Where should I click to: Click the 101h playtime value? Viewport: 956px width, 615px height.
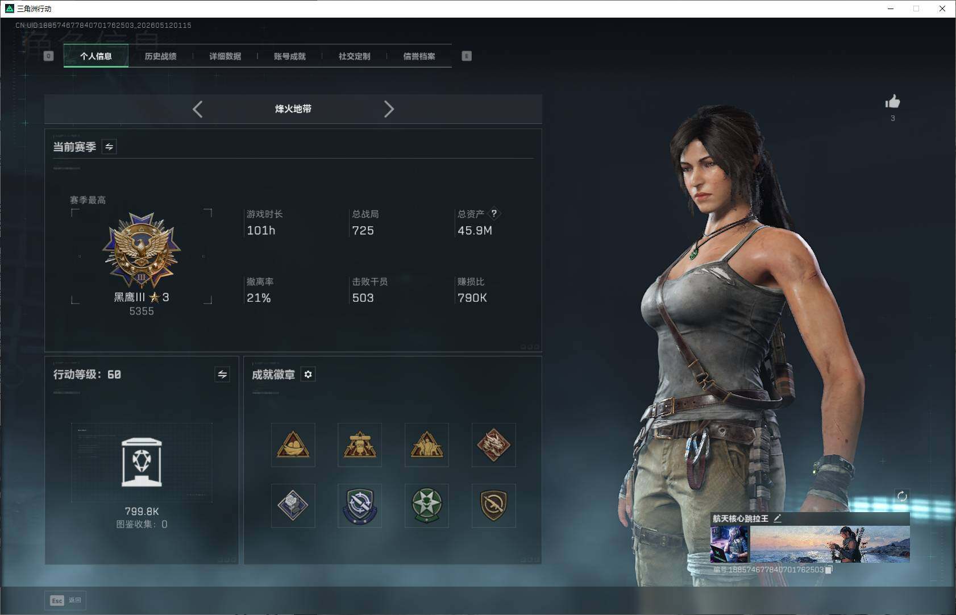pos(261,231)
